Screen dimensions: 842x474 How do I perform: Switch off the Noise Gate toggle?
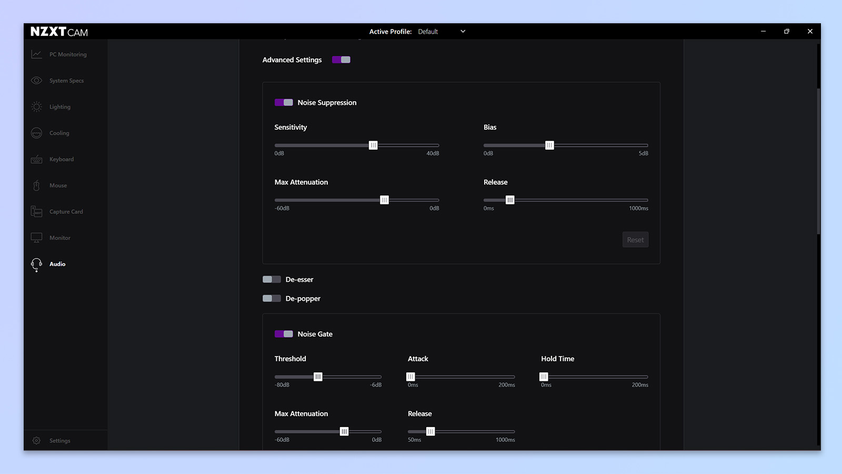(x=284, y=334)
